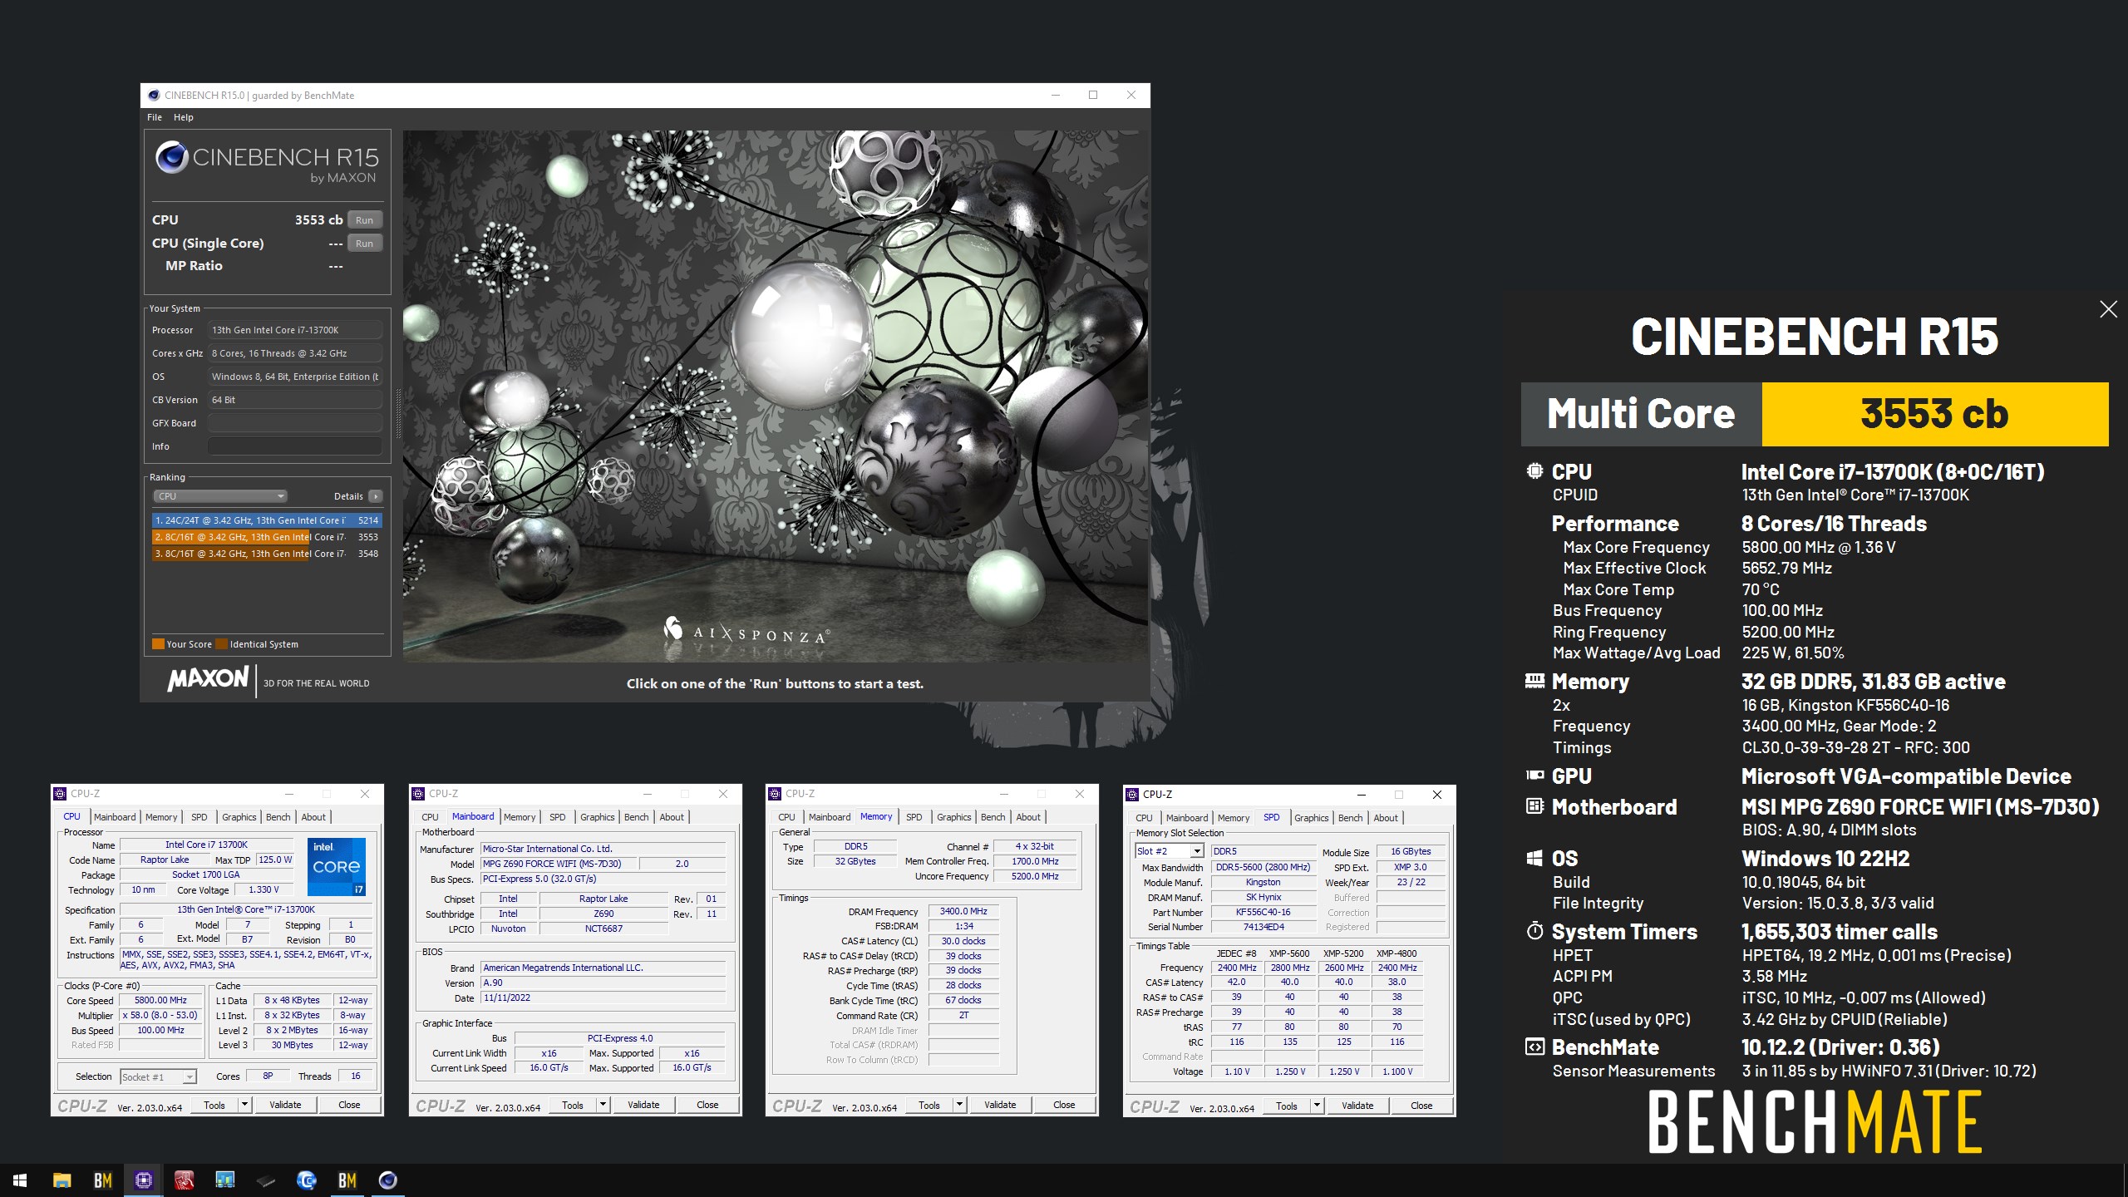Click the second BenchMate BM taskbar icon
The image size is (2128, 1197).
pyautogui.click(x=347, y=1180)
